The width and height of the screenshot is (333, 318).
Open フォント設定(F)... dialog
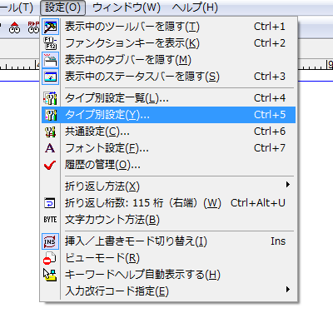168,148
